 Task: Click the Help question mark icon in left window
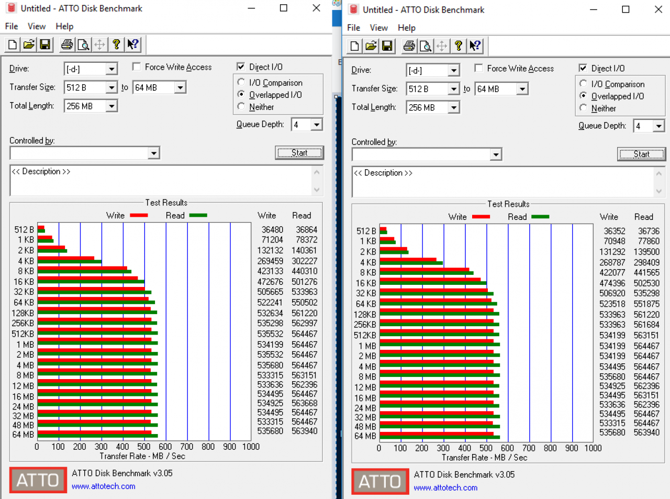[x=116, y=45]
